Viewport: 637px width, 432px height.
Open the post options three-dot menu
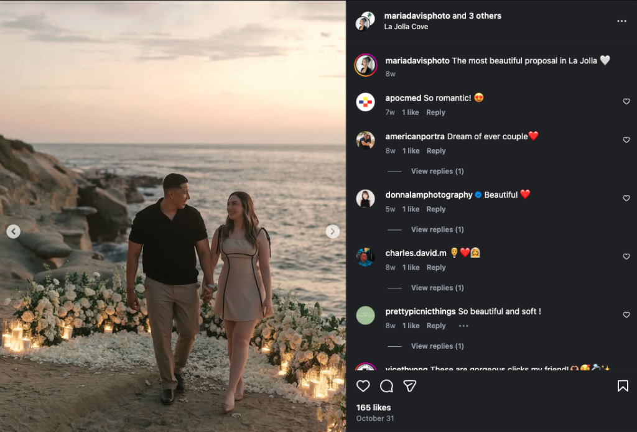pos(621,21)
